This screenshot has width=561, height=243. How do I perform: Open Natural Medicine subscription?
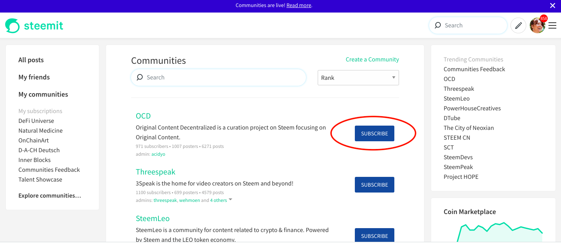pyautogui.click(x=40, y=131)
